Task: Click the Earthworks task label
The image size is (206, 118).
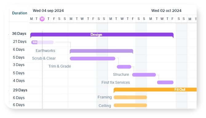Action: click(x=45, y=51)
